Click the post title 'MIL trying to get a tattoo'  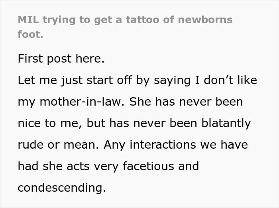click(125, 27)
